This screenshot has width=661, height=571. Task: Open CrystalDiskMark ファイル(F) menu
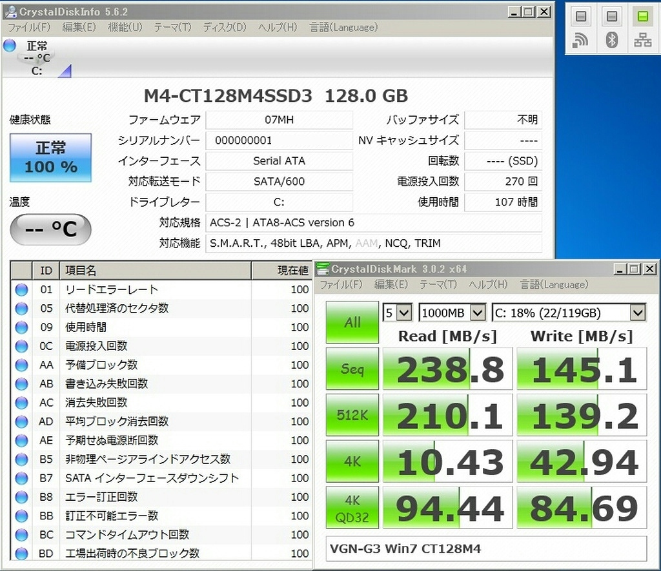(341, 284)
